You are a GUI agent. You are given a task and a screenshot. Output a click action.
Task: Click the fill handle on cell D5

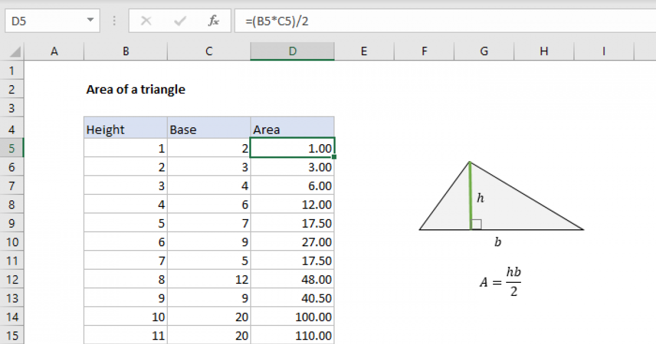pyautogui.click(x=335, y=157)
